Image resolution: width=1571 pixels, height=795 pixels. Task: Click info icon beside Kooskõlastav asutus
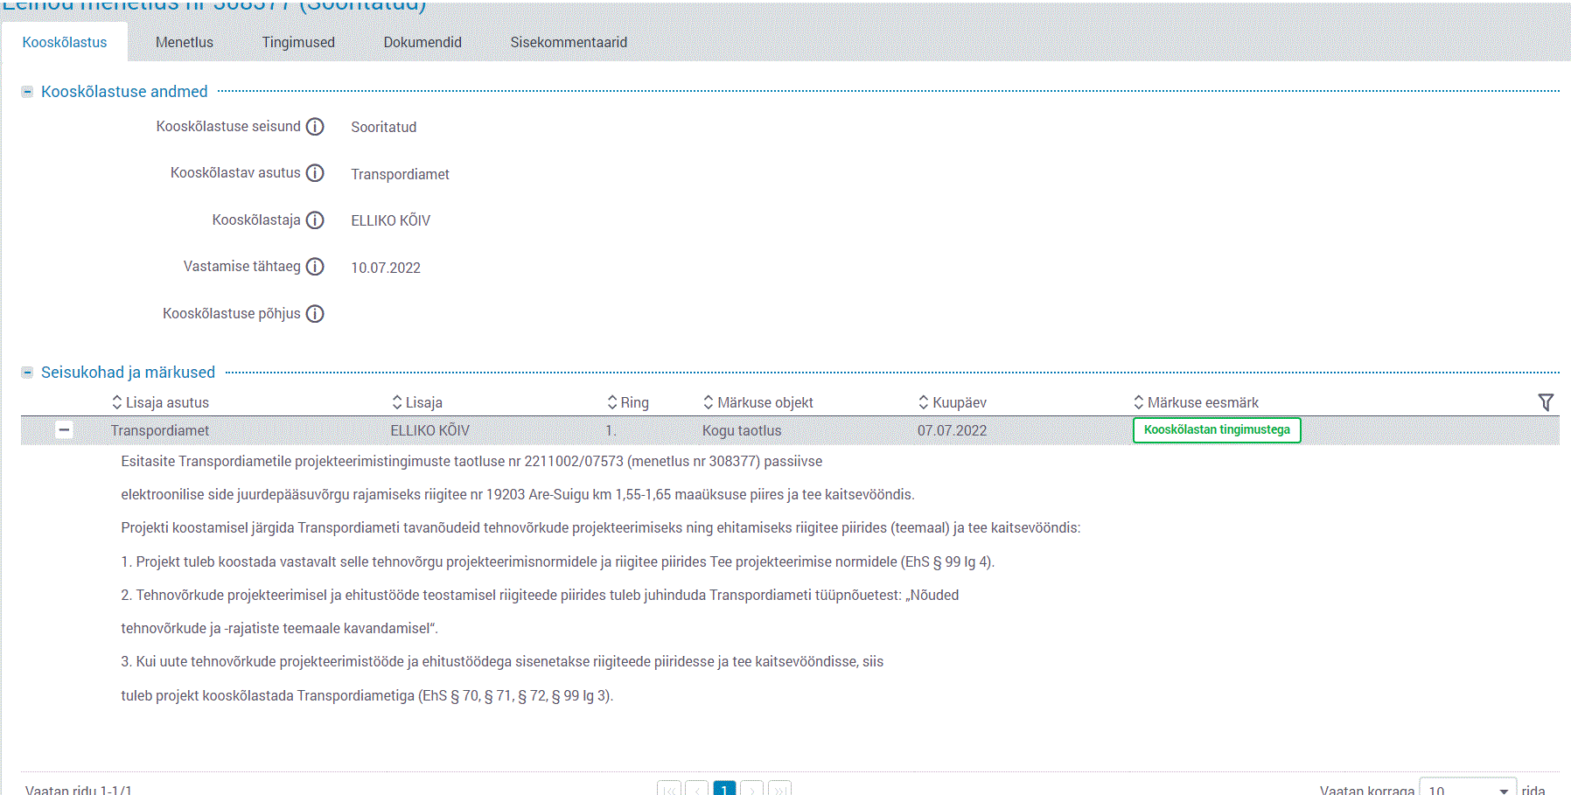pyautogui.click(x=315, y=173)
